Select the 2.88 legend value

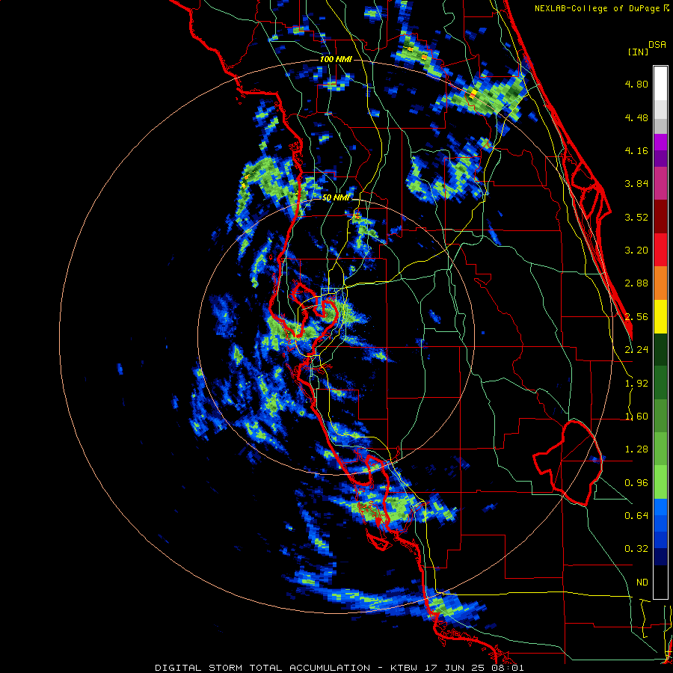click(636, 283)
